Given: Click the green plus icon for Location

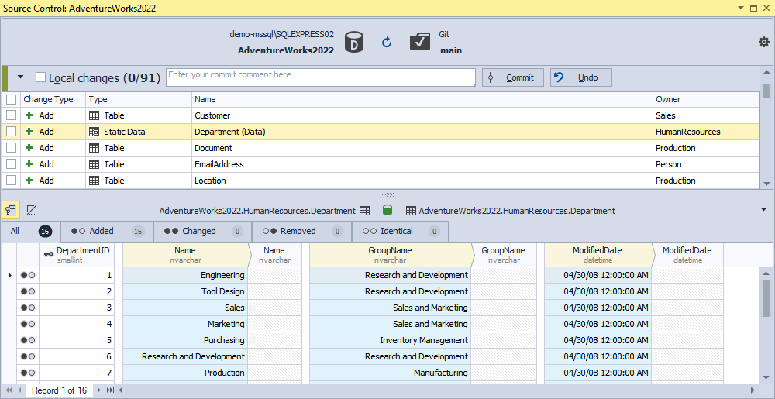Looking at the screenshot, I should click(29, 181).
